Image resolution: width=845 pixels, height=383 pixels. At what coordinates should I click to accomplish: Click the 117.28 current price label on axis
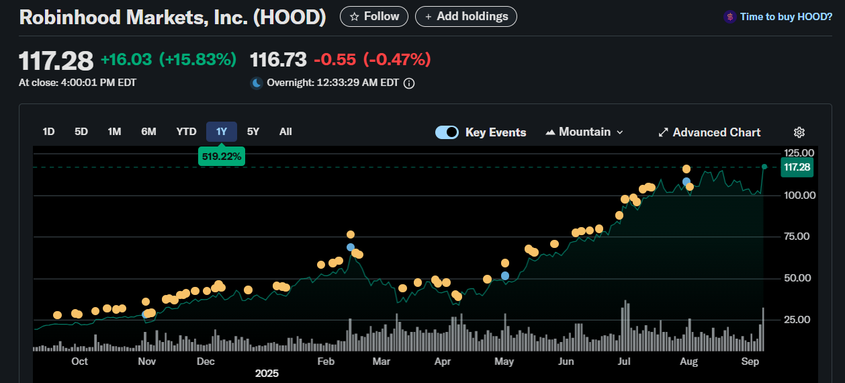tap(797, 167)
